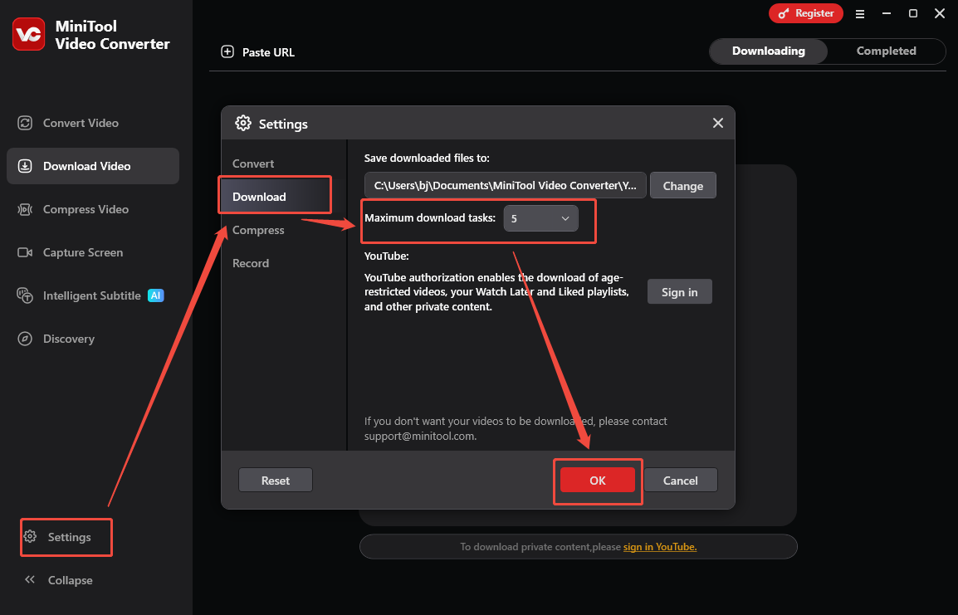Switch to the Downloading tab

coord(769,51)
